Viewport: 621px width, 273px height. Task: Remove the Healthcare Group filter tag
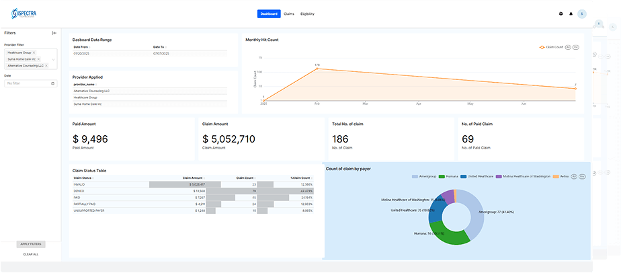(34, 52)
